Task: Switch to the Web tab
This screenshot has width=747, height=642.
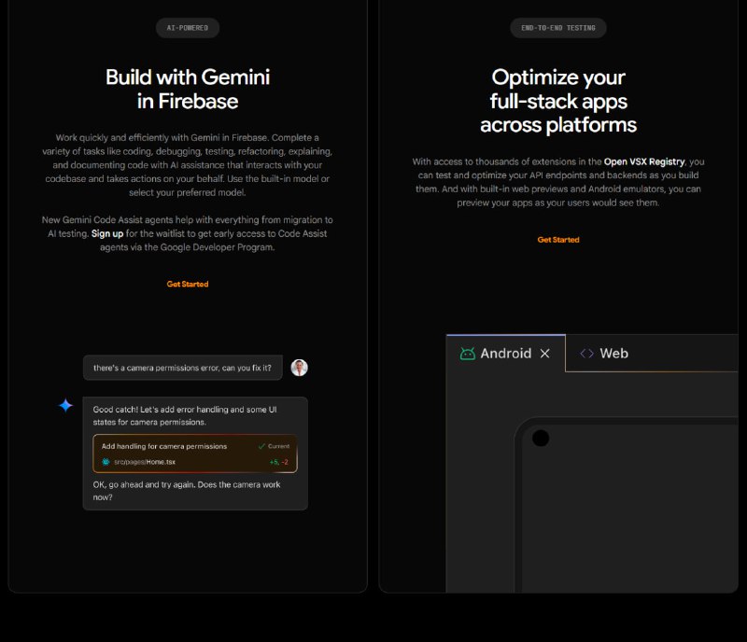Action: coord(616,354)
